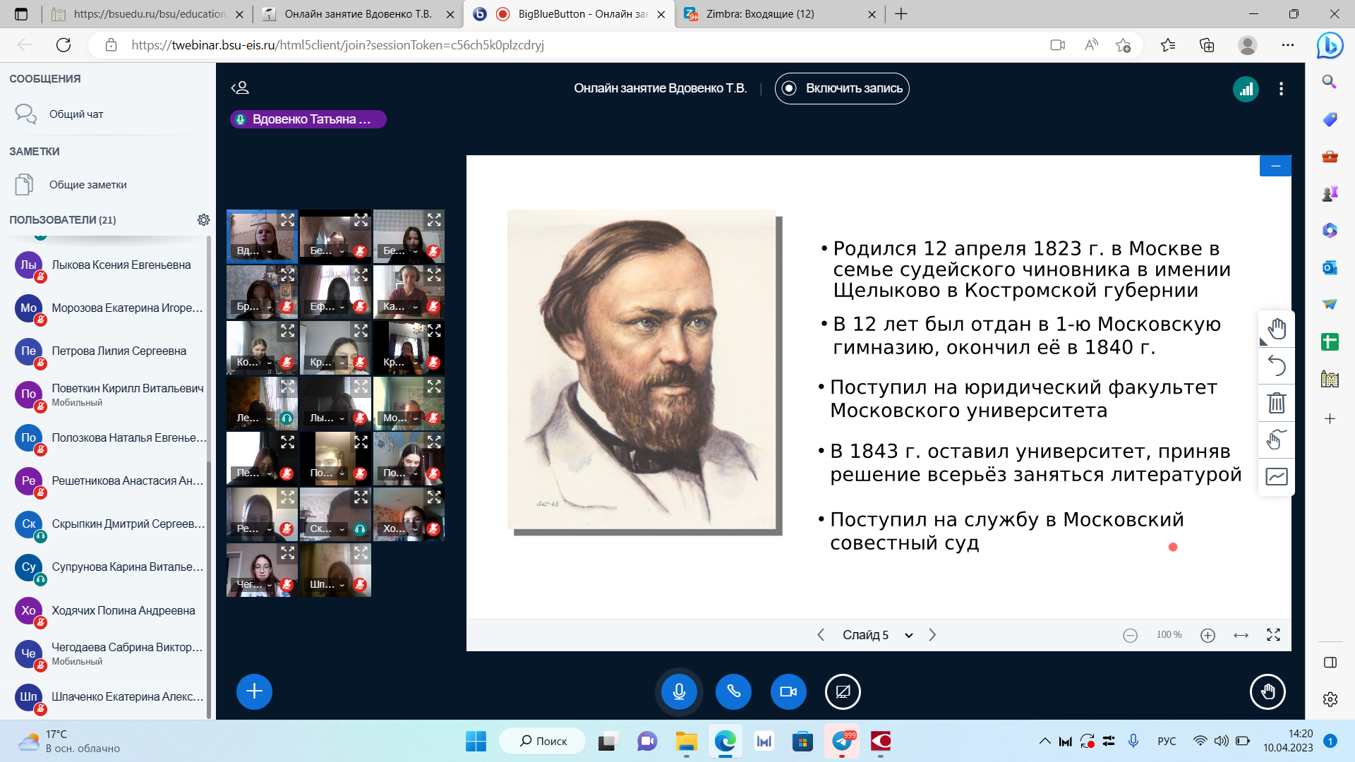Raise hand button at bottom right
The height and width of the screenshot is (762, 1355).
click(1267, 691)
